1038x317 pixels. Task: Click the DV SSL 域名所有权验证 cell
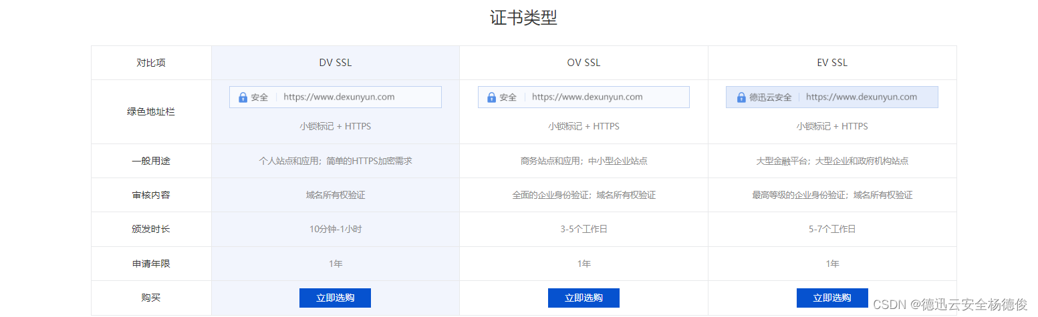pyautogui.click(x=335, y=195)
